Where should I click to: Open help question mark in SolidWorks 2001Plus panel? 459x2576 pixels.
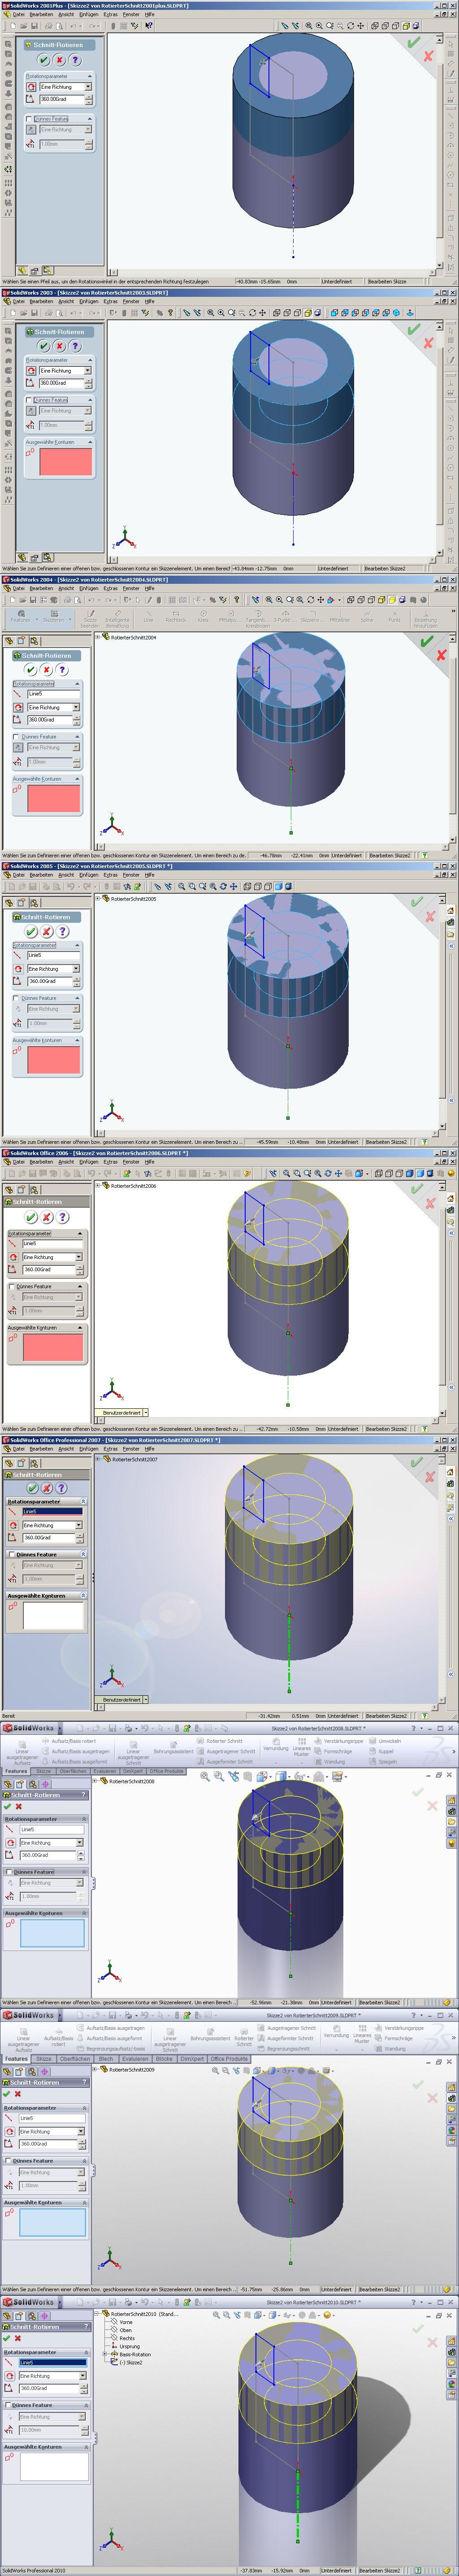(74, 60)
